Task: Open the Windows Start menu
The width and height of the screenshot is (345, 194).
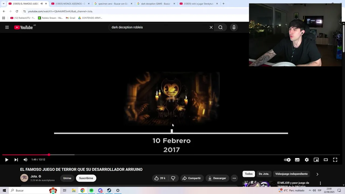Action: coord(4,190)
